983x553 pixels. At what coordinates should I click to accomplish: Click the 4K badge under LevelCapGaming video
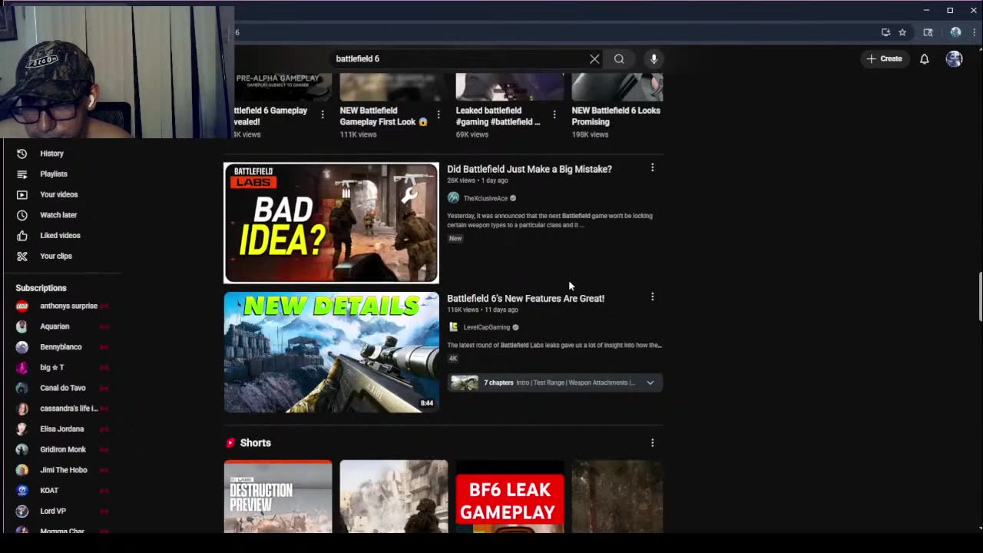point(453,358)
